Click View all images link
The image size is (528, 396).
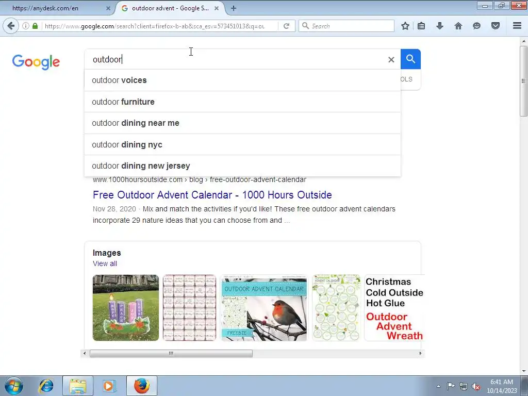105,263
